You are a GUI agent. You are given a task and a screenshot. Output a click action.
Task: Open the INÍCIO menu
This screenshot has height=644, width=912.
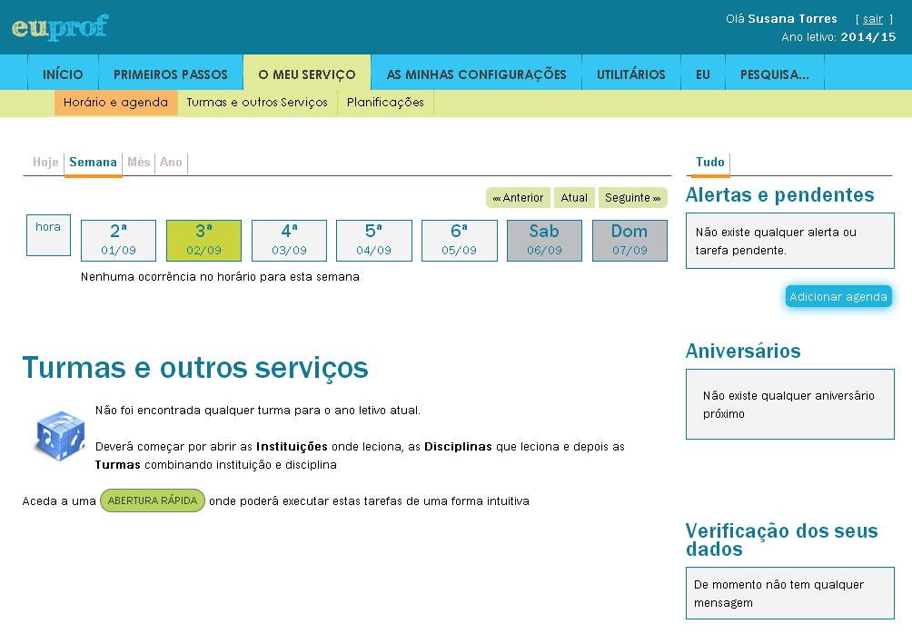(x=63, y=74)
